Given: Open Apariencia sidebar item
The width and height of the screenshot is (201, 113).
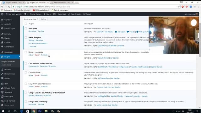Looking at the screenshot, I should [x=8, y=52].
